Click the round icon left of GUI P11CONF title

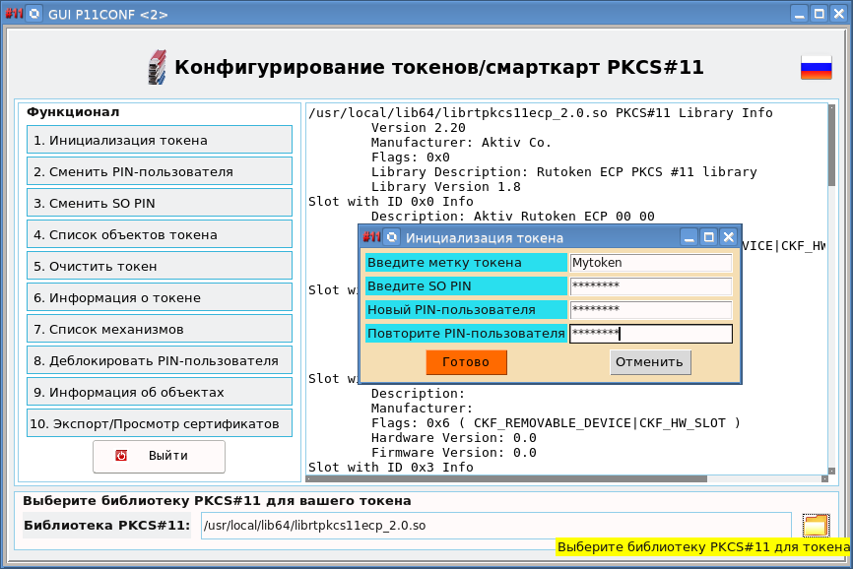coord(34,14)
